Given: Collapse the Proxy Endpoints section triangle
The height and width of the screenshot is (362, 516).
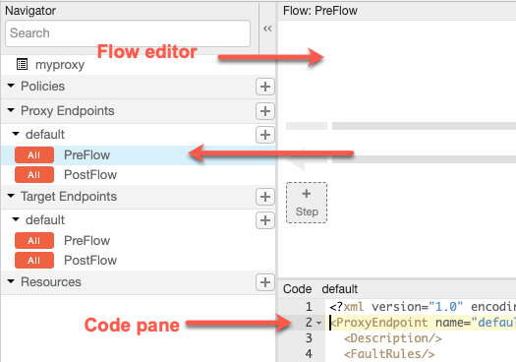Looking at the screenshot, I should click(11, 110).
